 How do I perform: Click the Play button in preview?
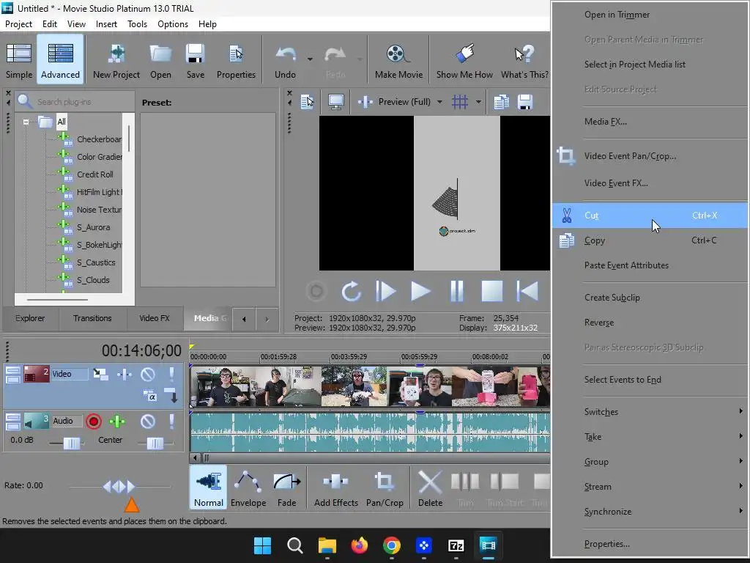pos(420,290)
